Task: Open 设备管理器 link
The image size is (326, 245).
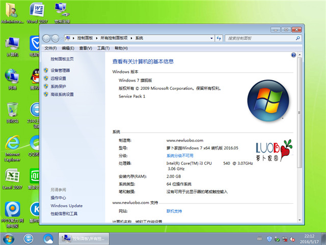Action: (60, 70)
